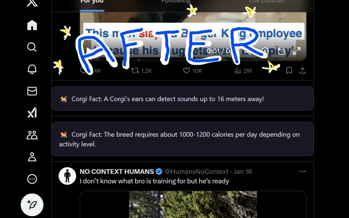The height and width of the screenshot is (218, 349).
Task: Open Profile person icon
Action: point(32,157)
